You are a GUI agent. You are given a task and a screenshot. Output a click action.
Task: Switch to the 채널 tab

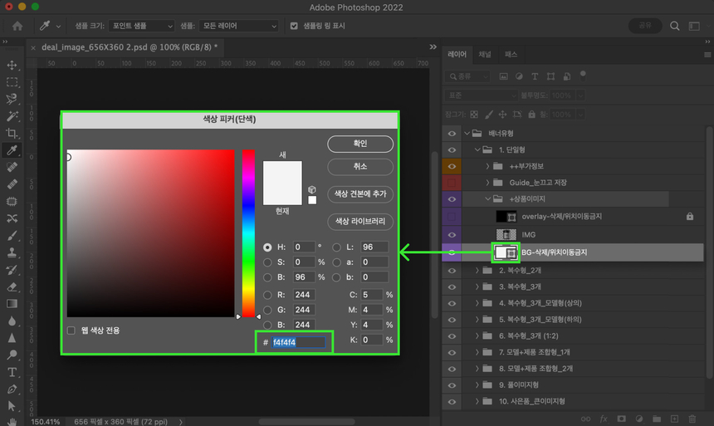click(x=485, y=55)
